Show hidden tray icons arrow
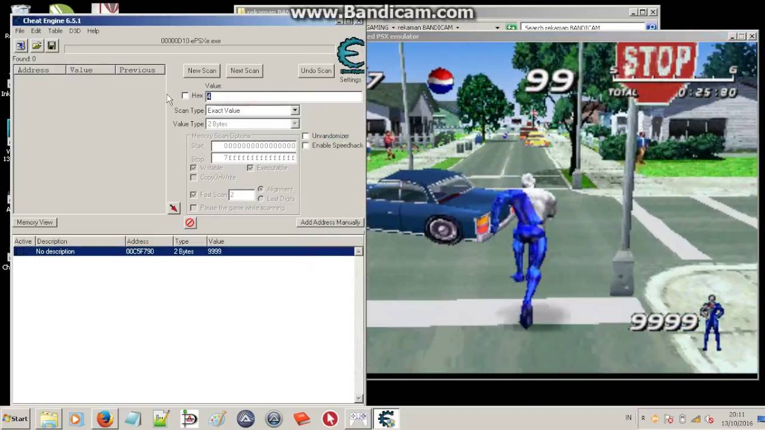Image resolution: width=765 pixels, height=430 pixels. [643, 418]
